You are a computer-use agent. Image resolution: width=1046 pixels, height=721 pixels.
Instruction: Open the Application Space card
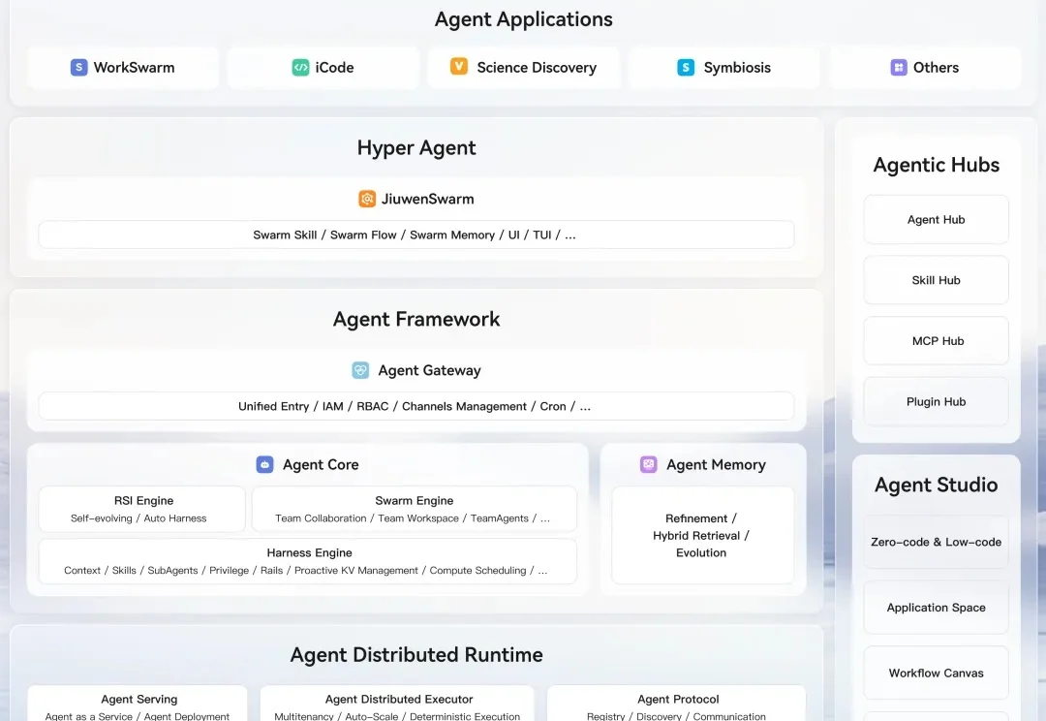936,608
